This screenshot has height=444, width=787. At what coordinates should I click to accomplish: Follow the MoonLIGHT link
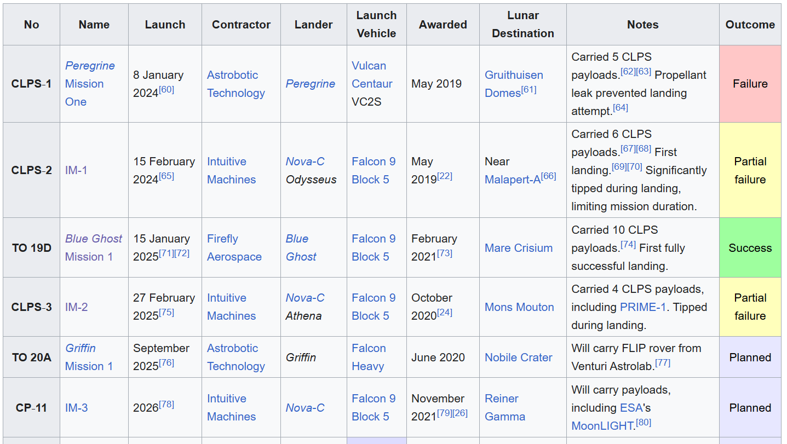coord(602,426)
